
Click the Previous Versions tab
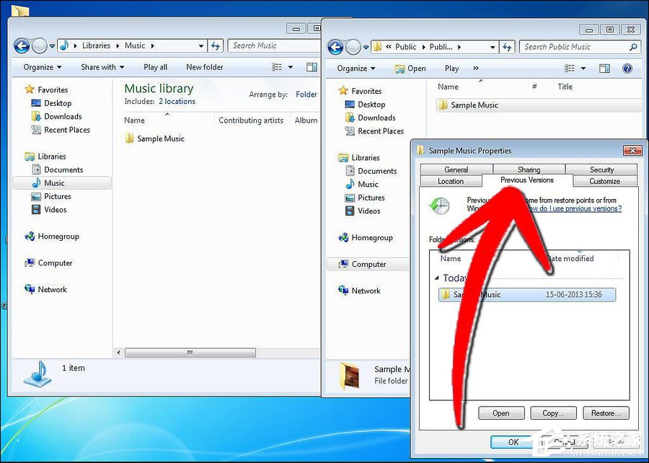tap(527, 180)
